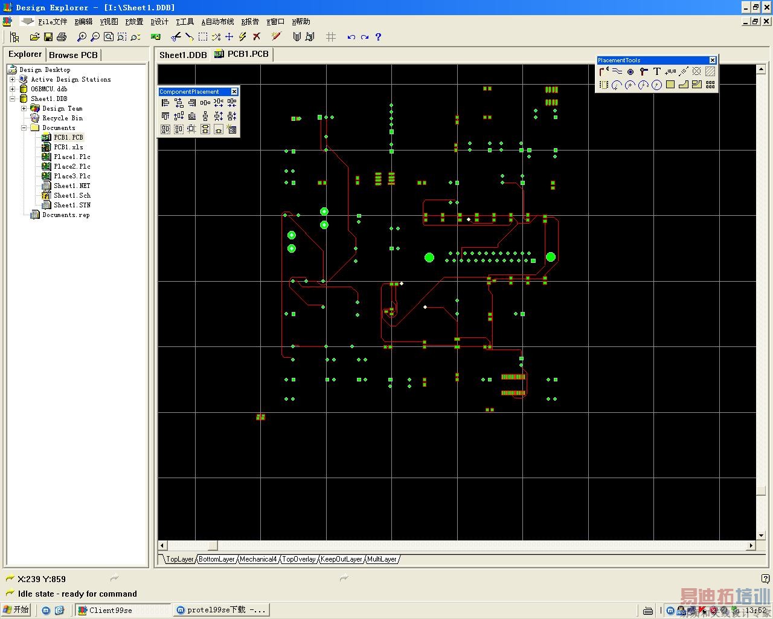Expand the 06BMCU.ddb database node
Screen dimensions: 773x619
(x=12, y=89)
